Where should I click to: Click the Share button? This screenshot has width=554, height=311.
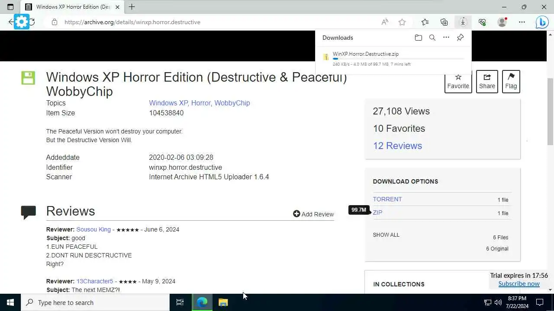487,81
